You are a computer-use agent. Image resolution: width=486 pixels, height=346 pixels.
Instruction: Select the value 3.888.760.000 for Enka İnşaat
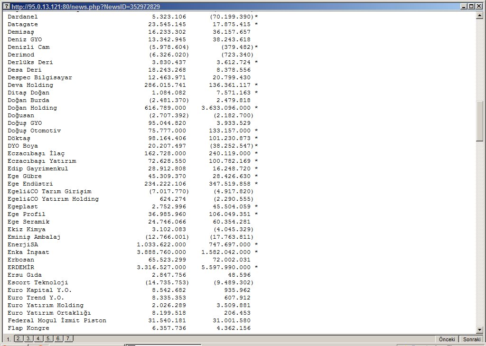(x=161, y=252)
